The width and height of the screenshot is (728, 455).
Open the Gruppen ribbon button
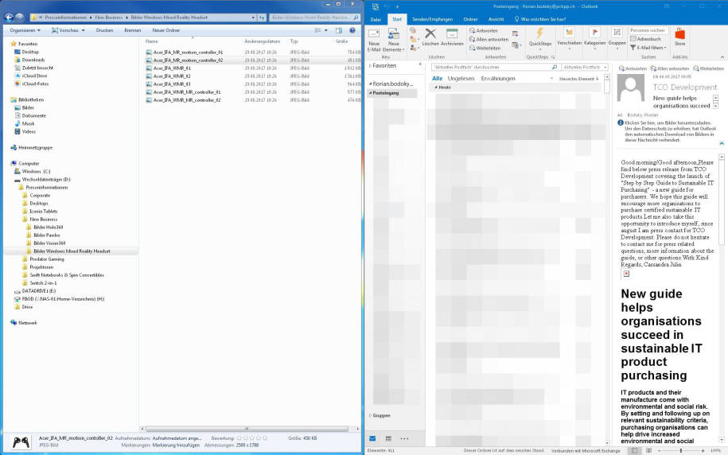click(617, 38)
